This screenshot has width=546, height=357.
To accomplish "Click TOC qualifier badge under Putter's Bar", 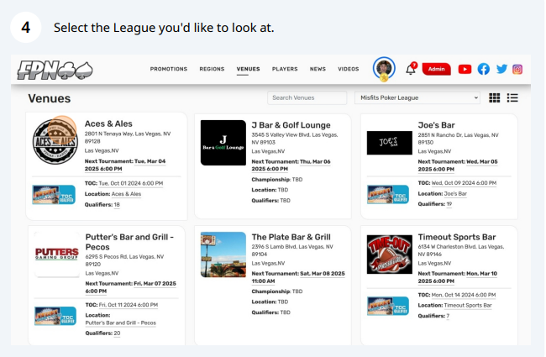I will pyautogui.click(x=55, y=316).
